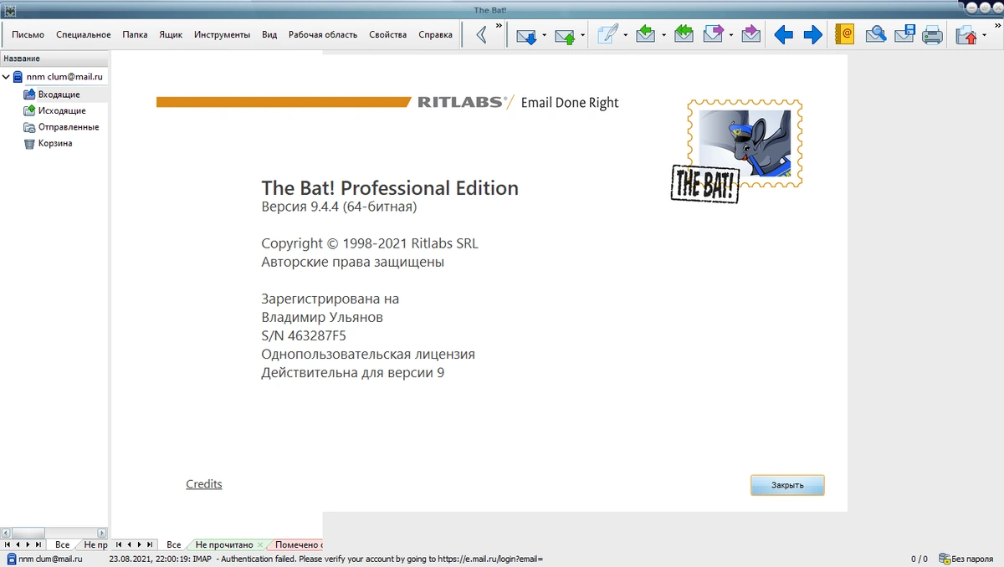Screen dimensions: 1004x567
Task: Open the dropdown beside the Reply icon
Action: (663, 35)
